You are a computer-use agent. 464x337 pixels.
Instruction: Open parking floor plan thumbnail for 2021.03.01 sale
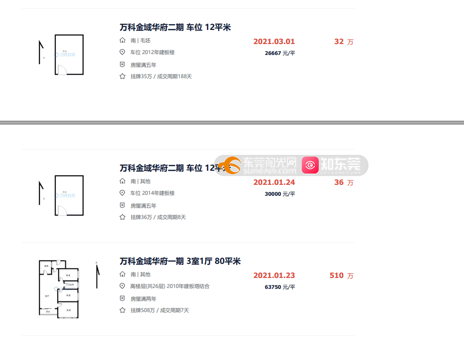(x=61, y=55)
